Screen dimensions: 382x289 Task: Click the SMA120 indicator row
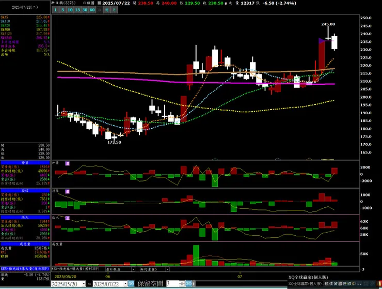pos(25,34)
